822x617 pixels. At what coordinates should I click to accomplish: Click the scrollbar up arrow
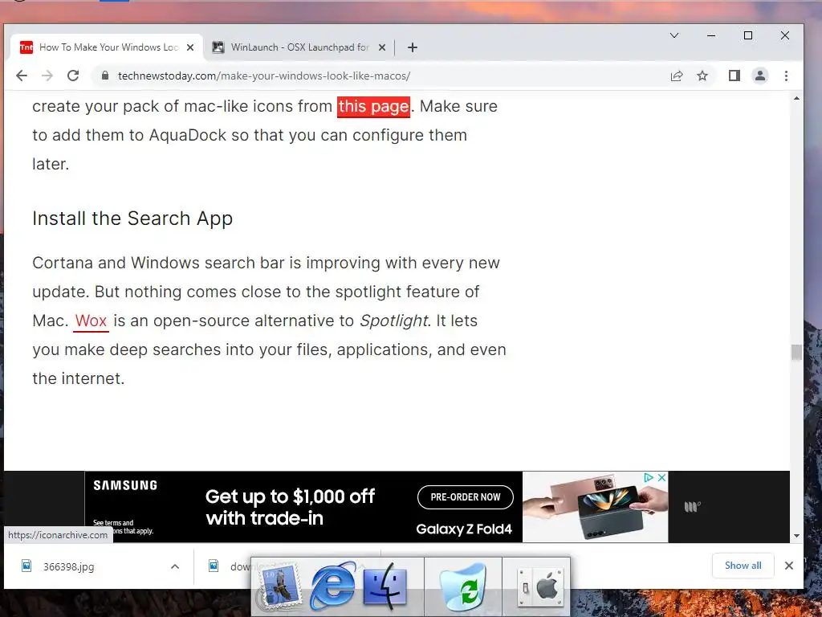(796, 99)
